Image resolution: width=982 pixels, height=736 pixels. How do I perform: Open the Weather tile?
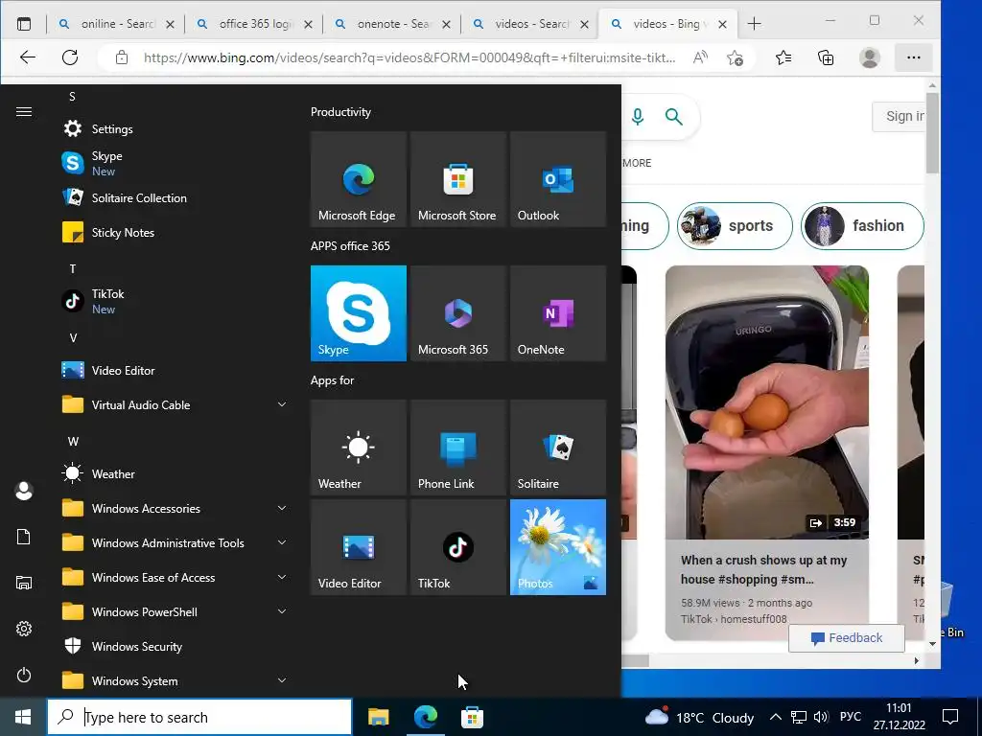click(359, 448)
